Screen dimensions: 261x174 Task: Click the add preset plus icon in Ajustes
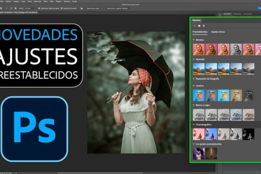click(x=195, y=26)
